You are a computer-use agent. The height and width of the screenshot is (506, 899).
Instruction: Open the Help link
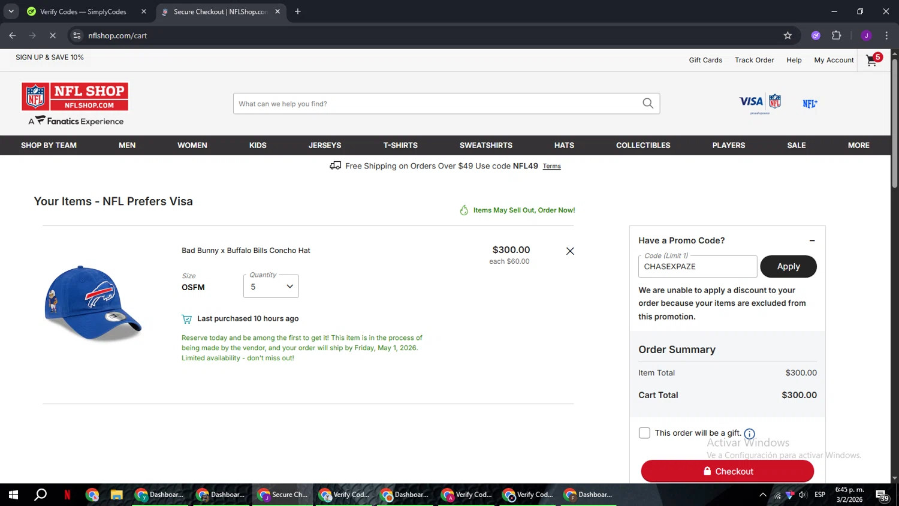tap(794, 60)
